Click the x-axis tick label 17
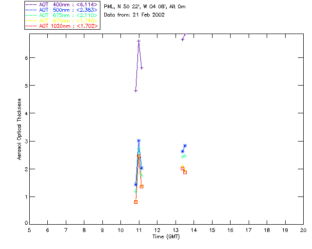The image size is (312, 249). tap(249, 231)
